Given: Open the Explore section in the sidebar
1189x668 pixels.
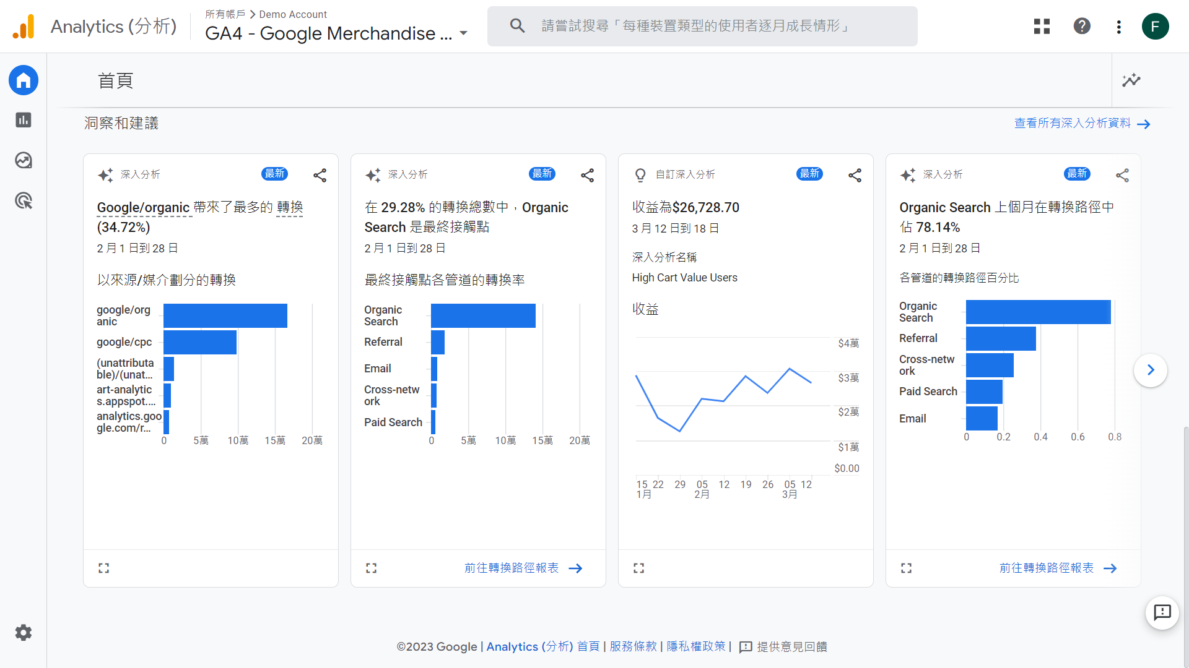Looking at the screenshot, I should [x=24, y=160].
